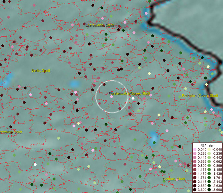Select the -0.442 light green legend swatch
This screenshot has width=223, height=193.
209,158
